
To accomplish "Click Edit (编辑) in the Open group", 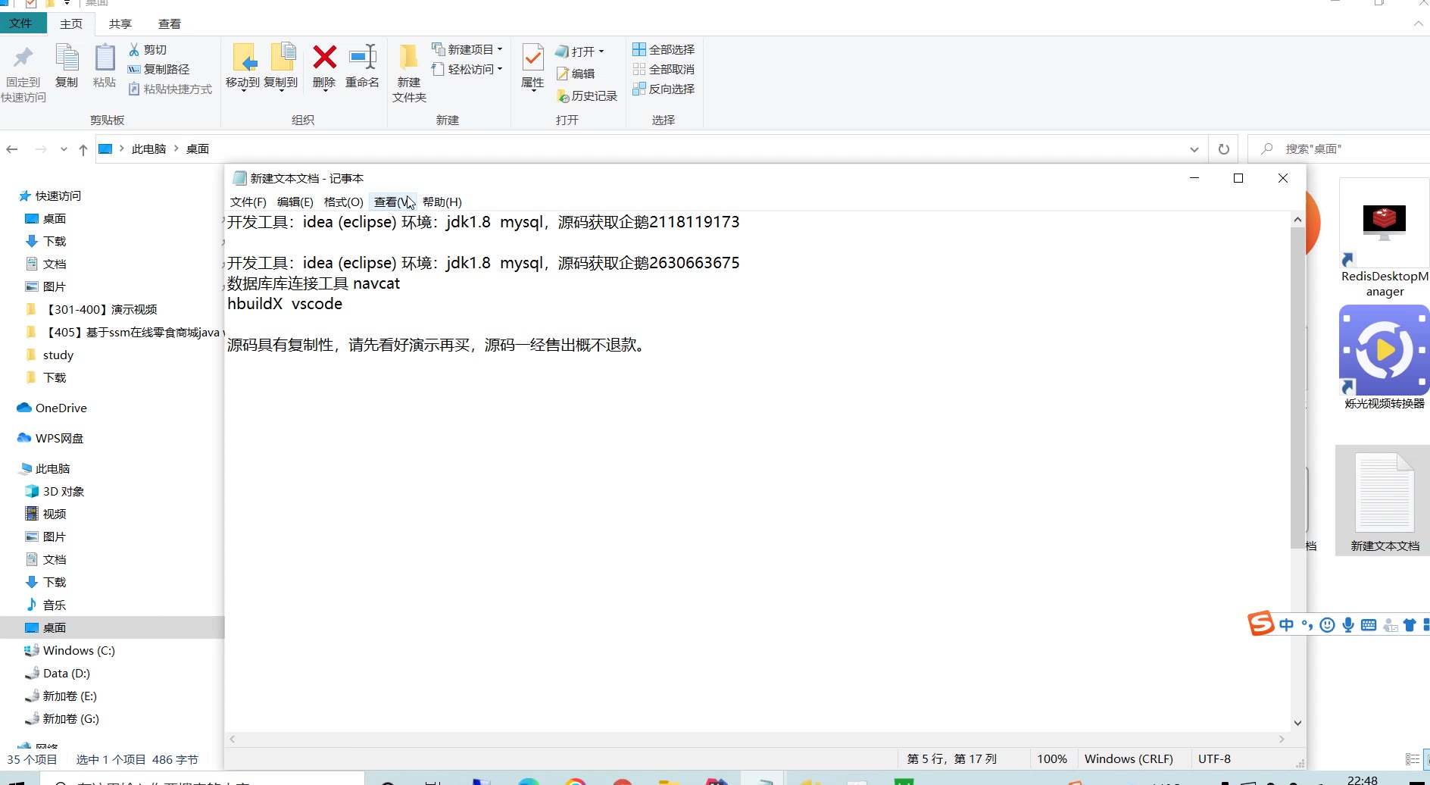I will click(576, 73).
